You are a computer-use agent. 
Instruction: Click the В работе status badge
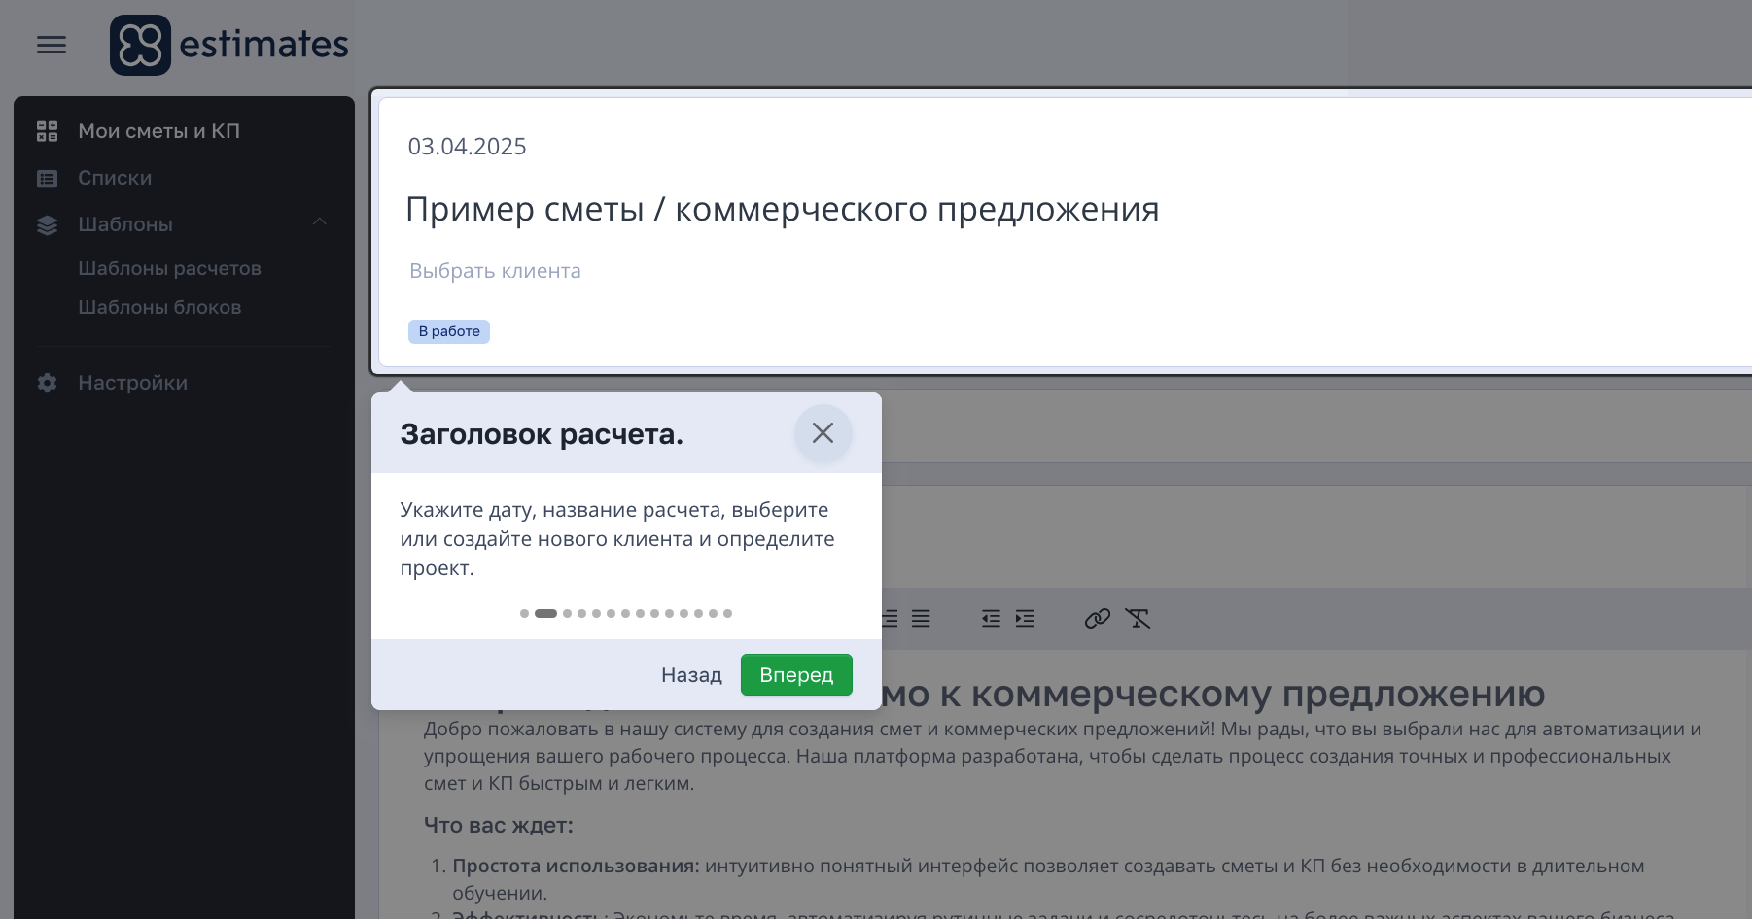click(448, 331)
